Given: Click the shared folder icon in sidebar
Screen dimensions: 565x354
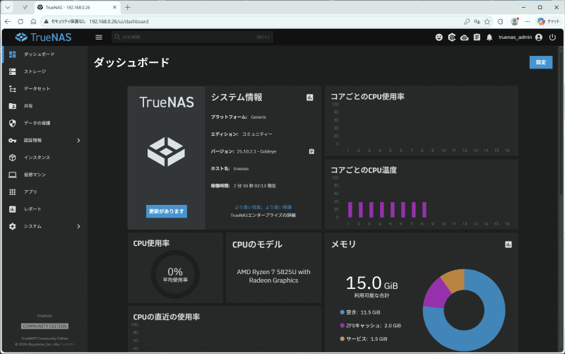Looking at the screenshot, I should coord(13,106).
